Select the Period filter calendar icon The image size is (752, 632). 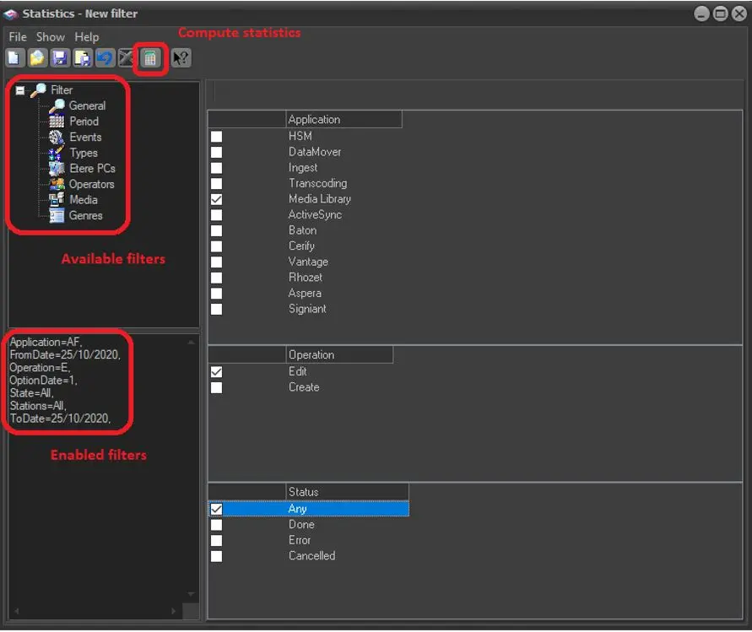57,122
